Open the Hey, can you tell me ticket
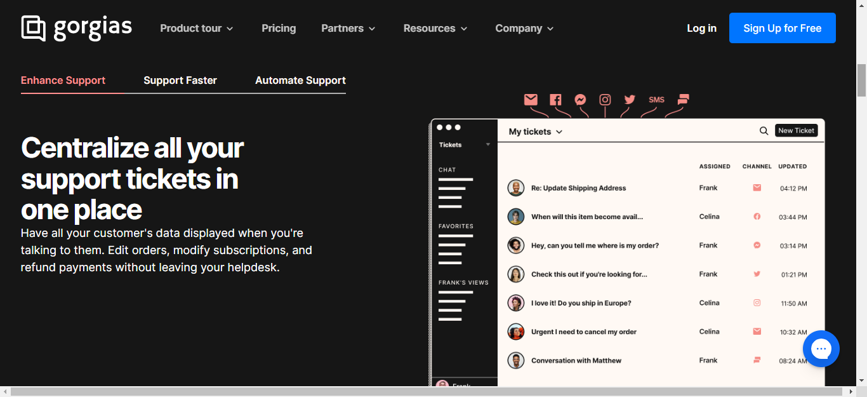This screenshot has height=397, width=867. click(595, 245)
